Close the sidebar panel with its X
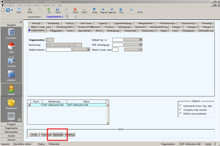Viewport: 220px width, 146px height. pyautogui.click(x=20, y=22)
